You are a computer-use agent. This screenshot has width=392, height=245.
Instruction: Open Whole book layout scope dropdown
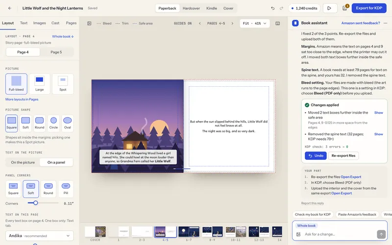coord(63,36)
